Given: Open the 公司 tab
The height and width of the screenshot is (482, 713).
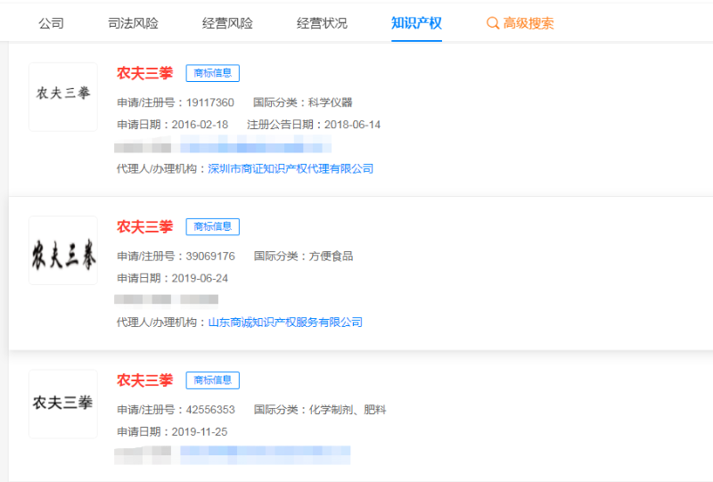Looking at the screenshot, I should pos(51,23).
